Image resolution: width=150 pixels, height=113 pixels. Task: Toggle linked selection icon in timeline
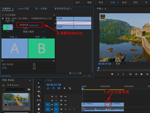click(x=59, y=88)
